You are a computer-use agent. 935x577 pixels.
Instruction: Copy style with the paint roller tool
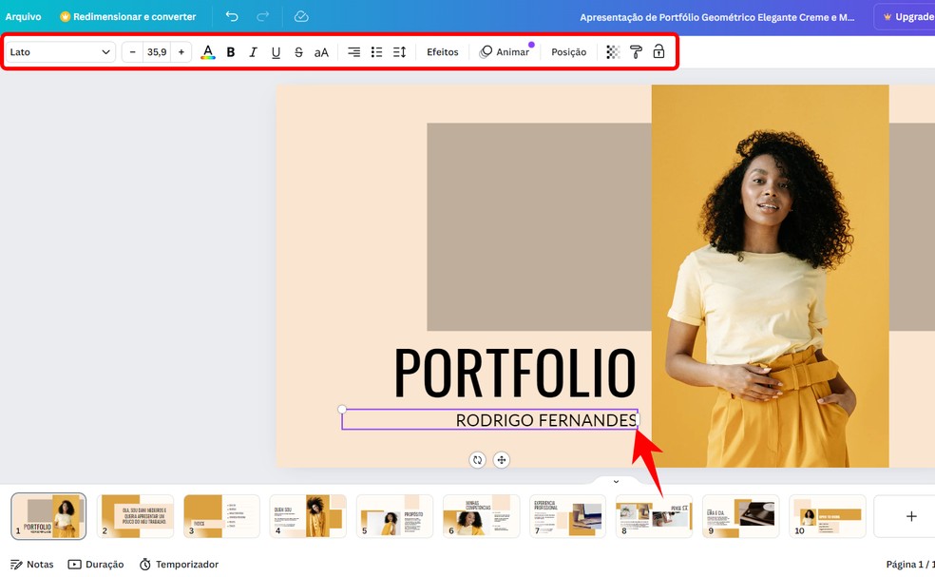[635, 52]
